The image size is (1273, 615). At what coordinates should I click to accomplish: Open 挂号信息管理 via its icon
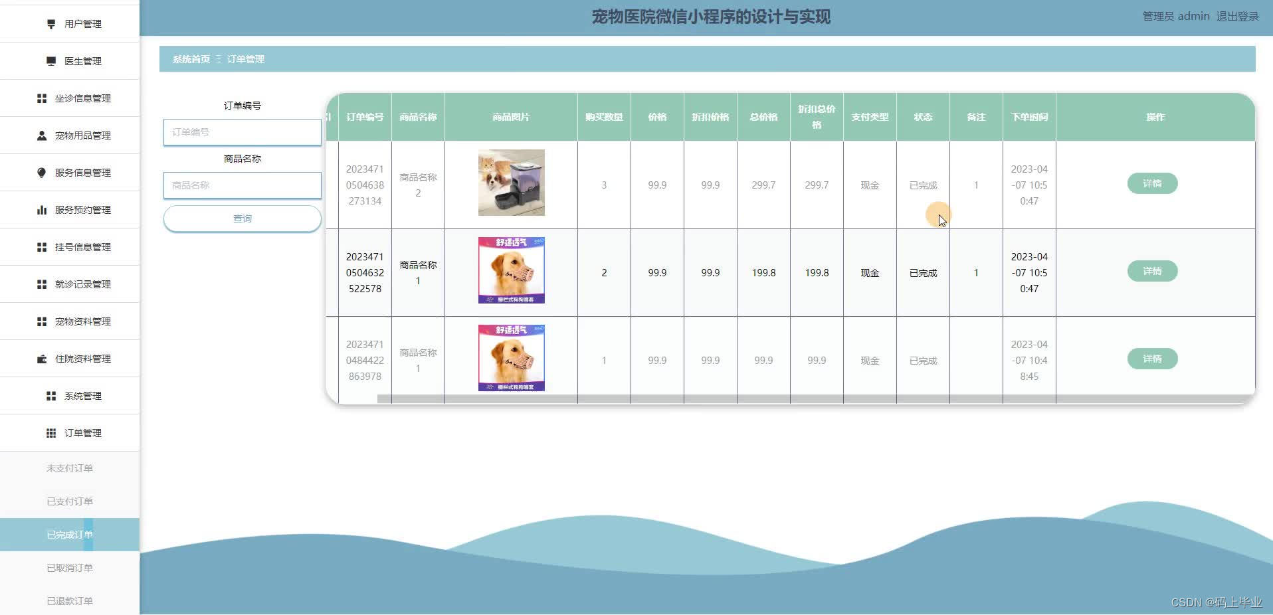tap(40, 246)
